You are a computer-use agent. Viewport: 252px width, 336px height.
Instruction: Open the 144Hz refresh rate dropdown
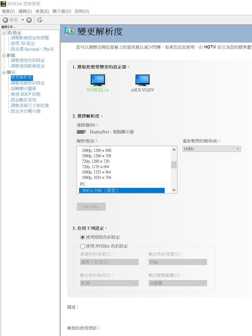point(212,149)
